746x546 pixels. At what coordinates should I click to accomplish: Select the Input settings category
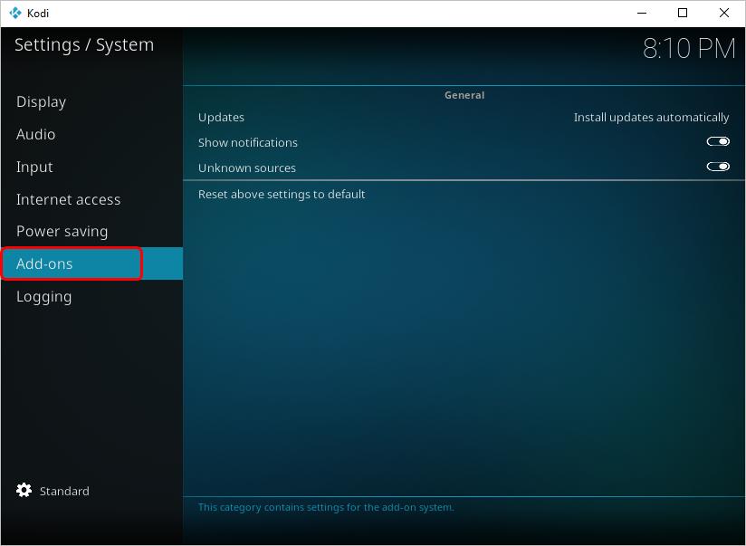coord(34,167)
